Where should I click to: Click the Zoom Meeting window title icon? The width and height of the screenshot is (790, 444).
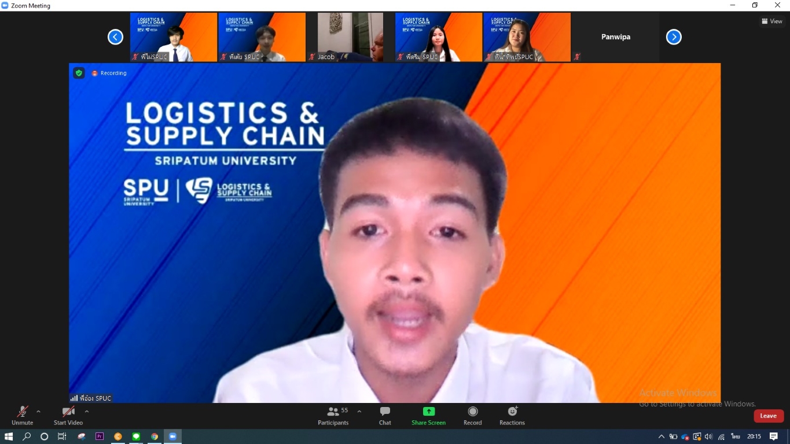tap(5, 5)
